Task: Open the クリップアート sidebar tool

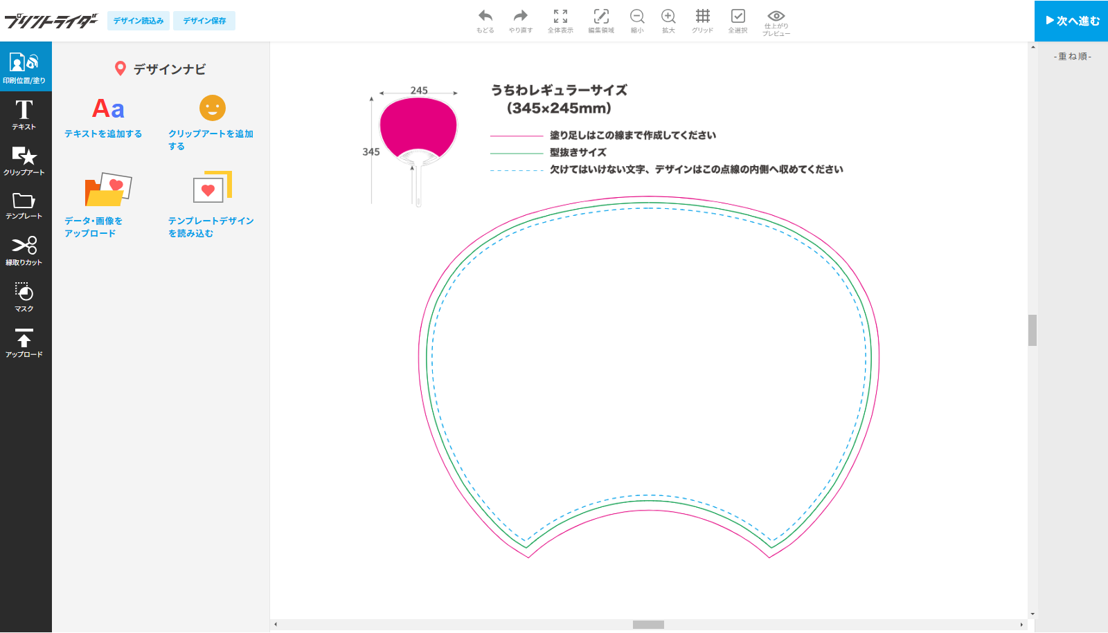Action: tap(24, 160)
